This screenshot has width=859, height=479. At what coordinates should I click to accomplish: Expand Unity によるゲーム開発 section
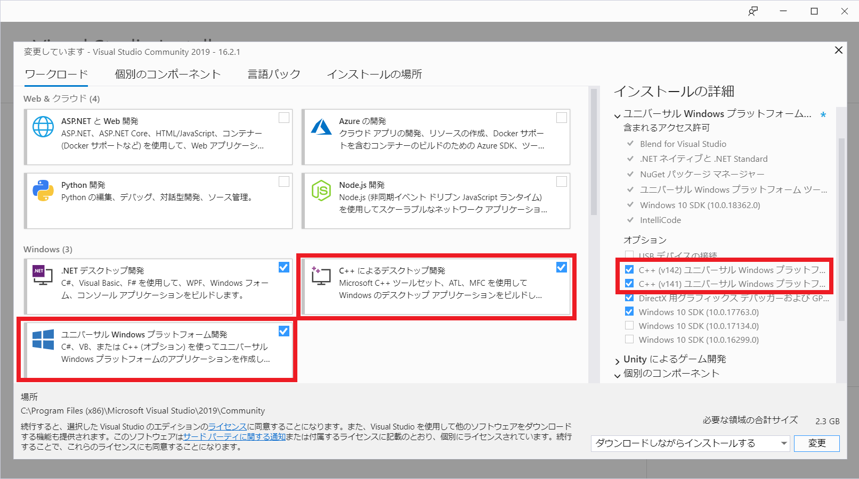[617, 359]
